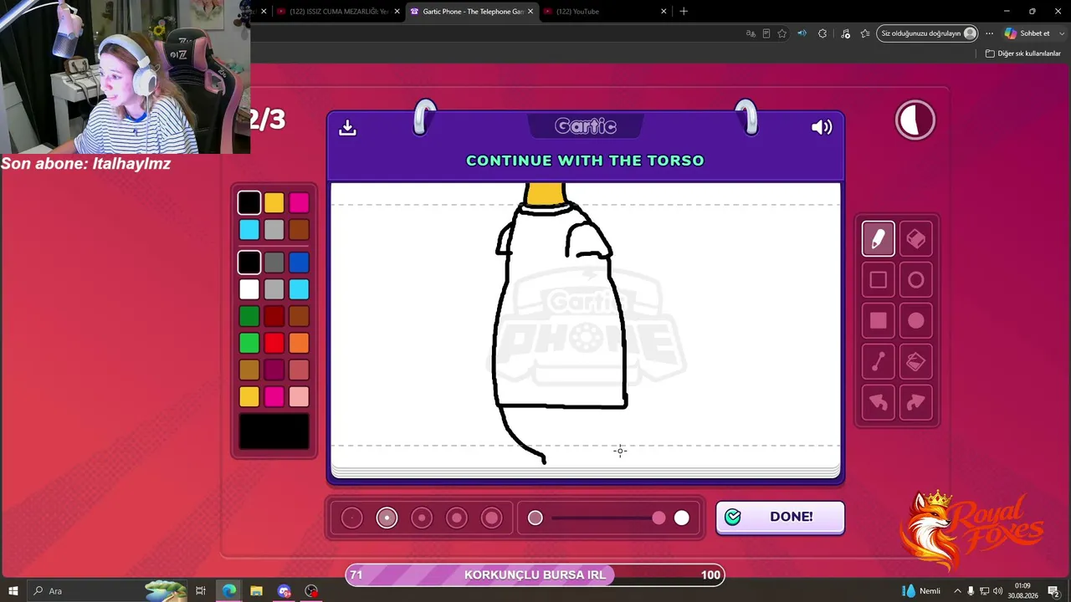Redo the undone stroke
This screenshot has width=1071, height=602.
915,402
